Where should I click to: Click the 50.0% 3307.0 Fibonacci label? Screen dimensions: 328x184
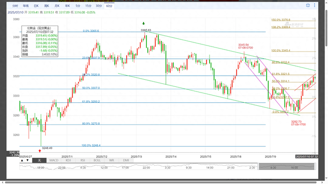(91, 88)
